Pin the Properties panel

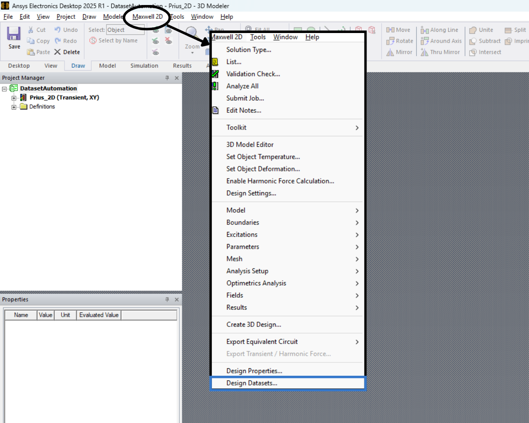[167, 299]
